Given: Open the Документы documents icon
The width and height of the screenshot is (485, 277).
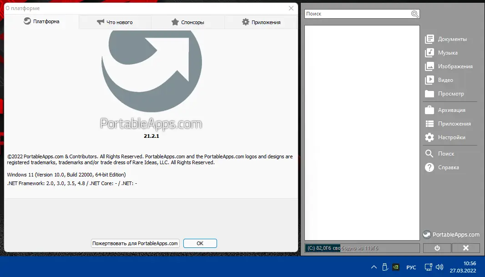Looking at the screenshot, I should tap(429, 39).
